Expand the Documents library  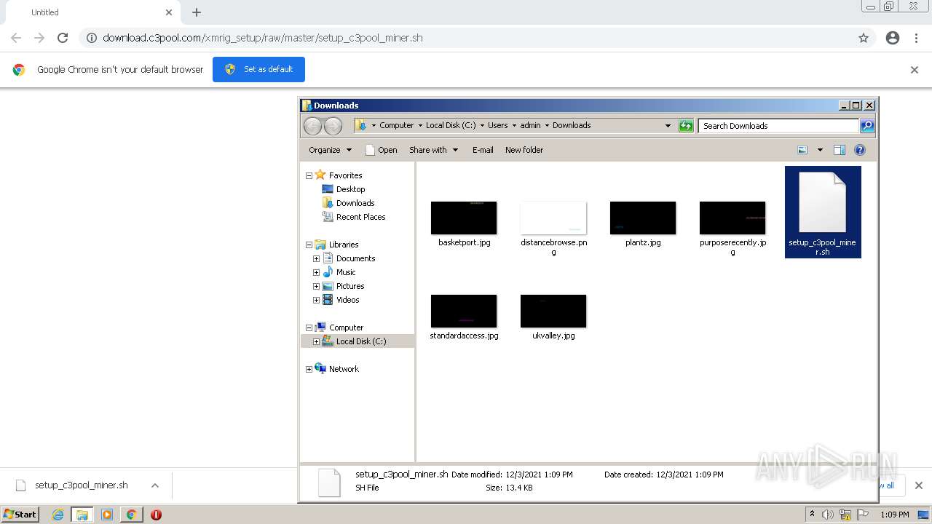pos(316,258)
